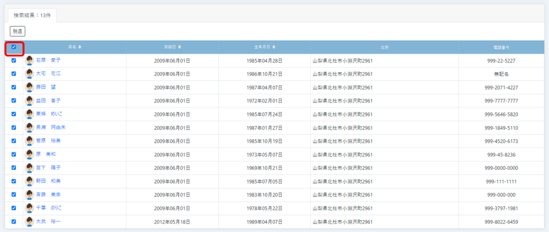Click the avatar beside 長瀬 阿由未

pyautogui.click(x=29, y=128)
